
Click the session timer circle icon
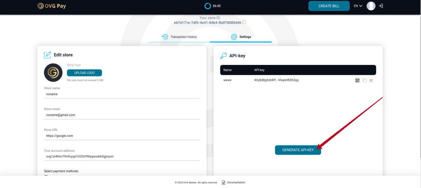tap(208, 6)
